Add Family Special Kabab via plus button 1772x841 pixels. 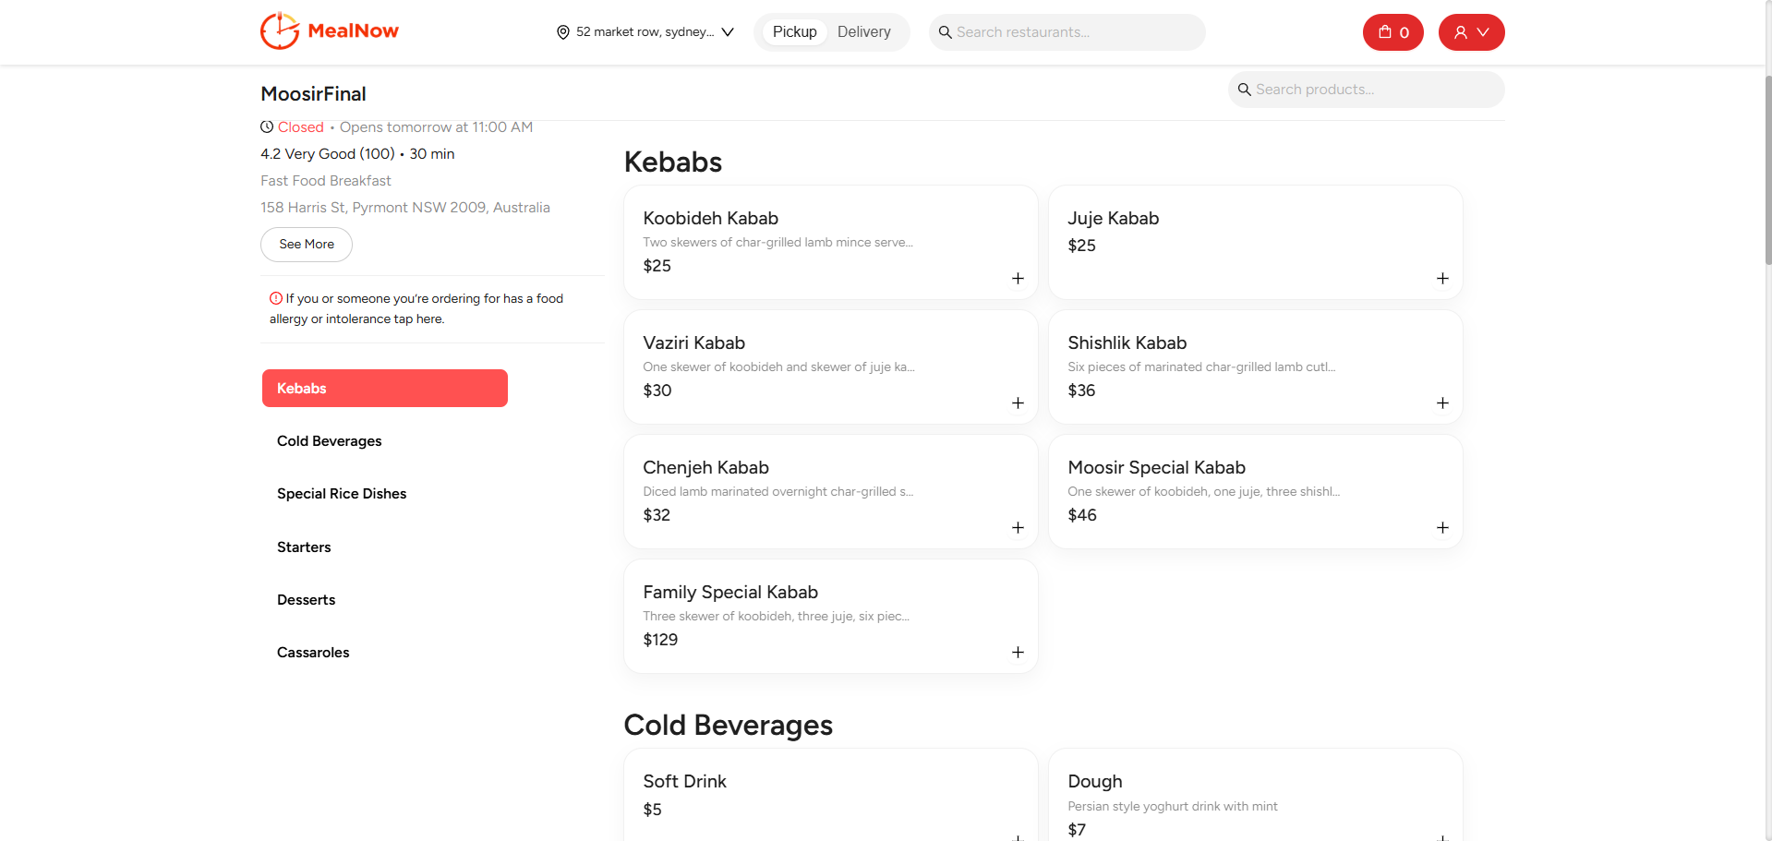point(1018,652)
